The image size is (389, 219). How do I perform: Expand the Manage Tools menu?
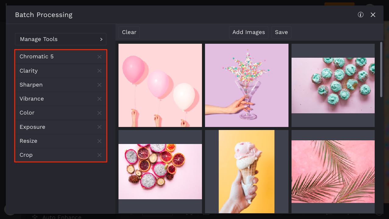(x=61, y=39)
